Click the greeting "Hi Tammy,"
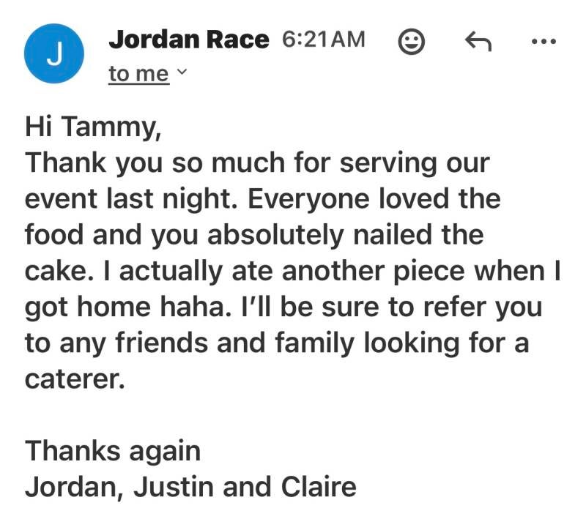586x530 pixels. [x=93, y=127]
